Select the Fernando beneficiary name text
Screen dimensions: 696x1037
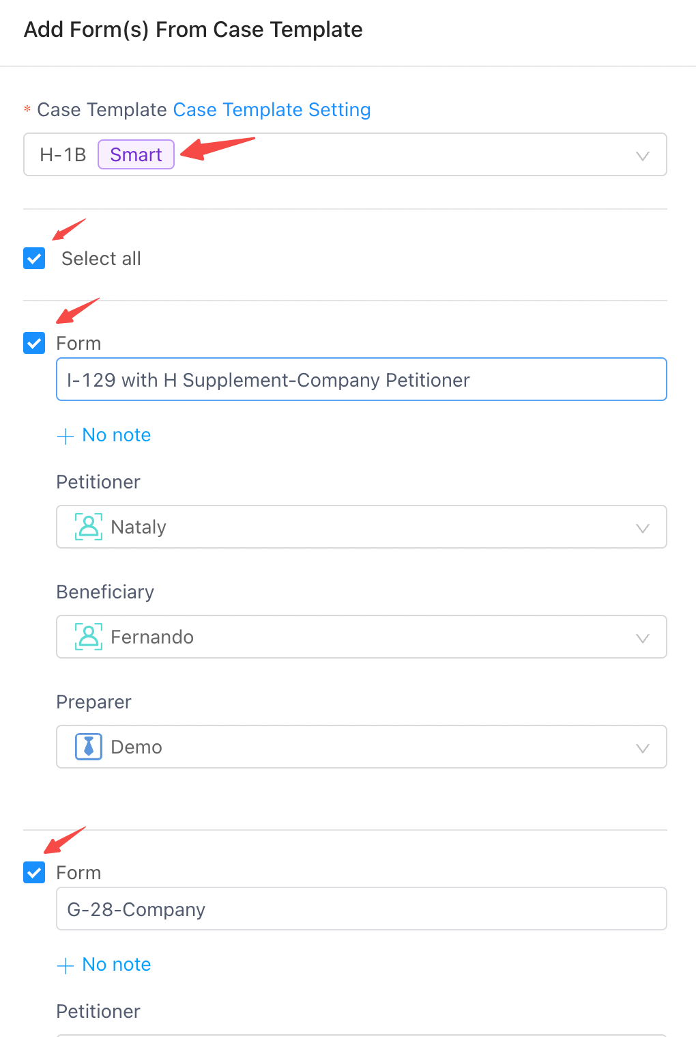pyautogui.click(x=152, y=637)
